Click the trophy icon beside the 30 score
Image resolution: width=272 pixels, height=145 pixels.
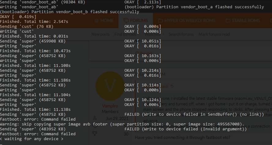click(94, 133)
